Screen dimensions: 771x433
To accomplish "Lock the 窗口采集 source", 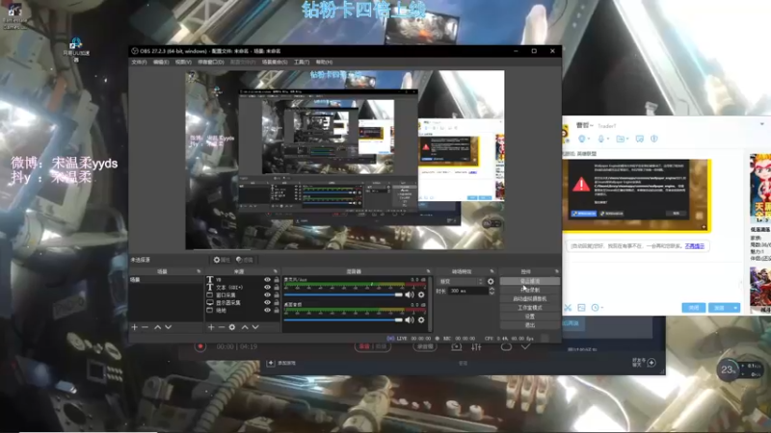I will pos(277,295).
